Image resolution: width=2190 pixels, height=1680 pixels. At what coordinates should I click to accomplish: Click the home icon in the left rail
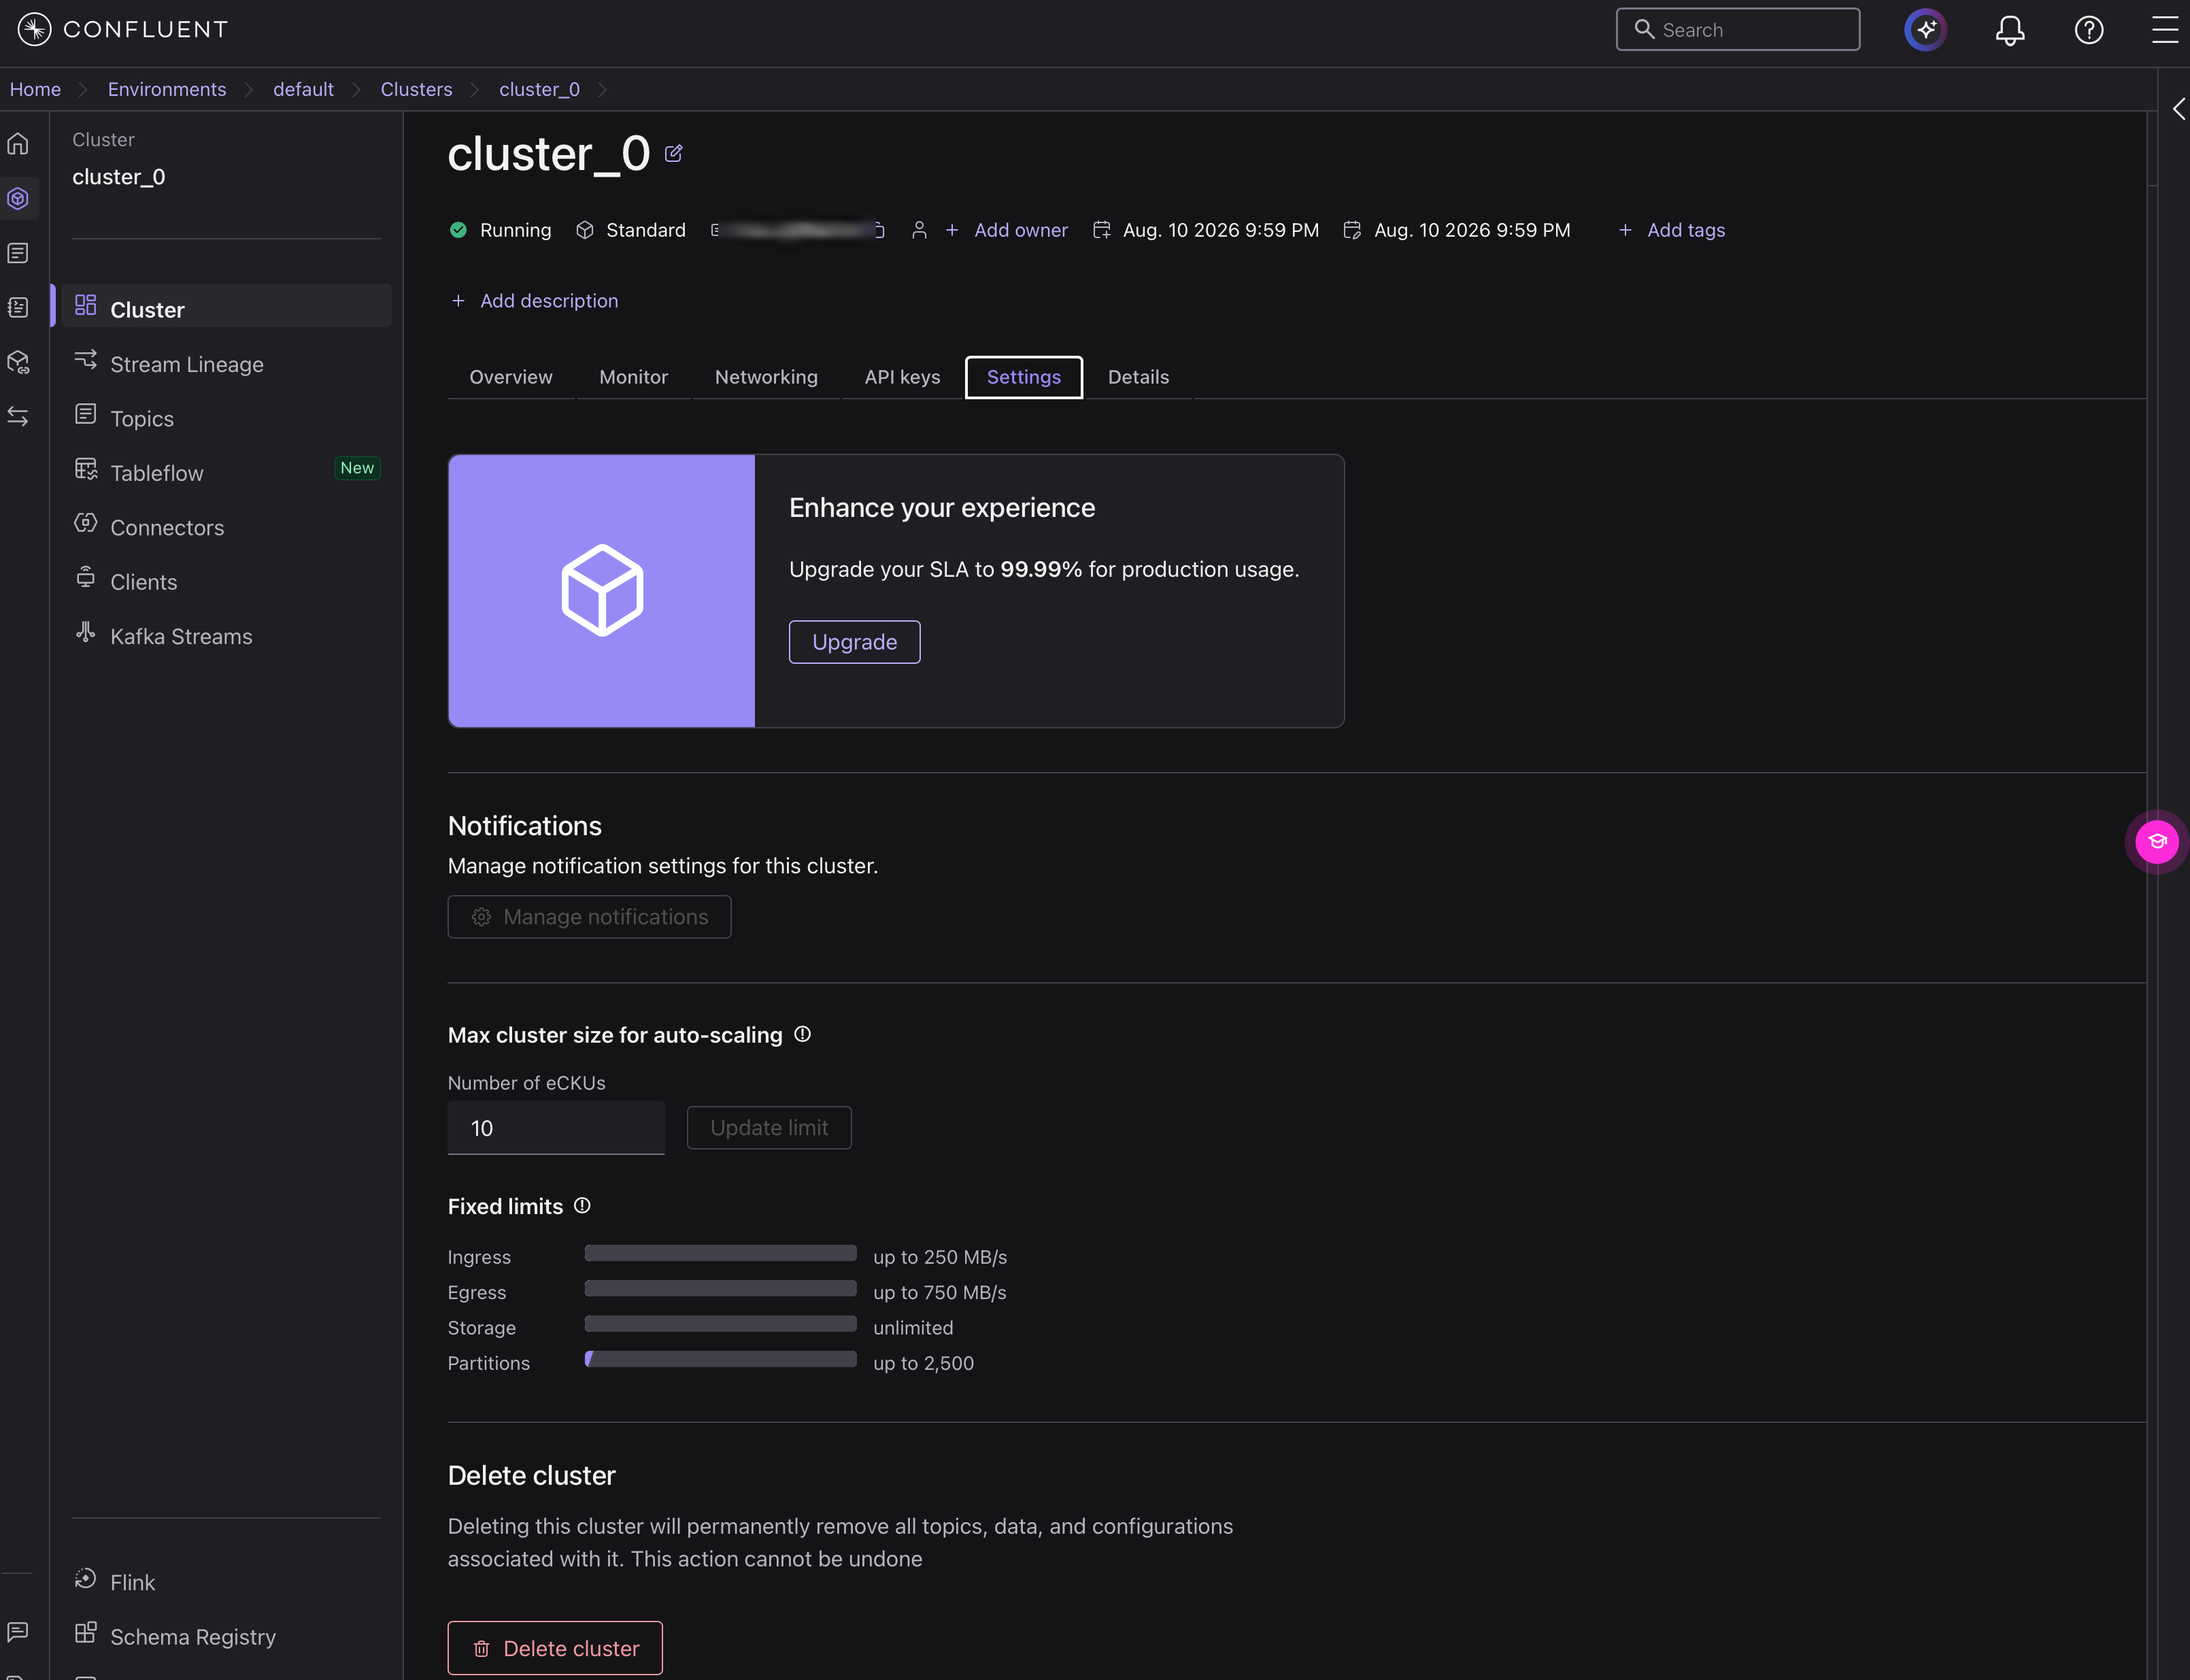(18, 144)
